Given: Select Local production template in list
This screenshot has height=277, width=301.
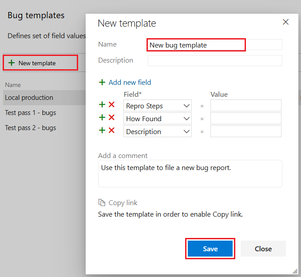Looking at the screenshot, I should (29, 98).
